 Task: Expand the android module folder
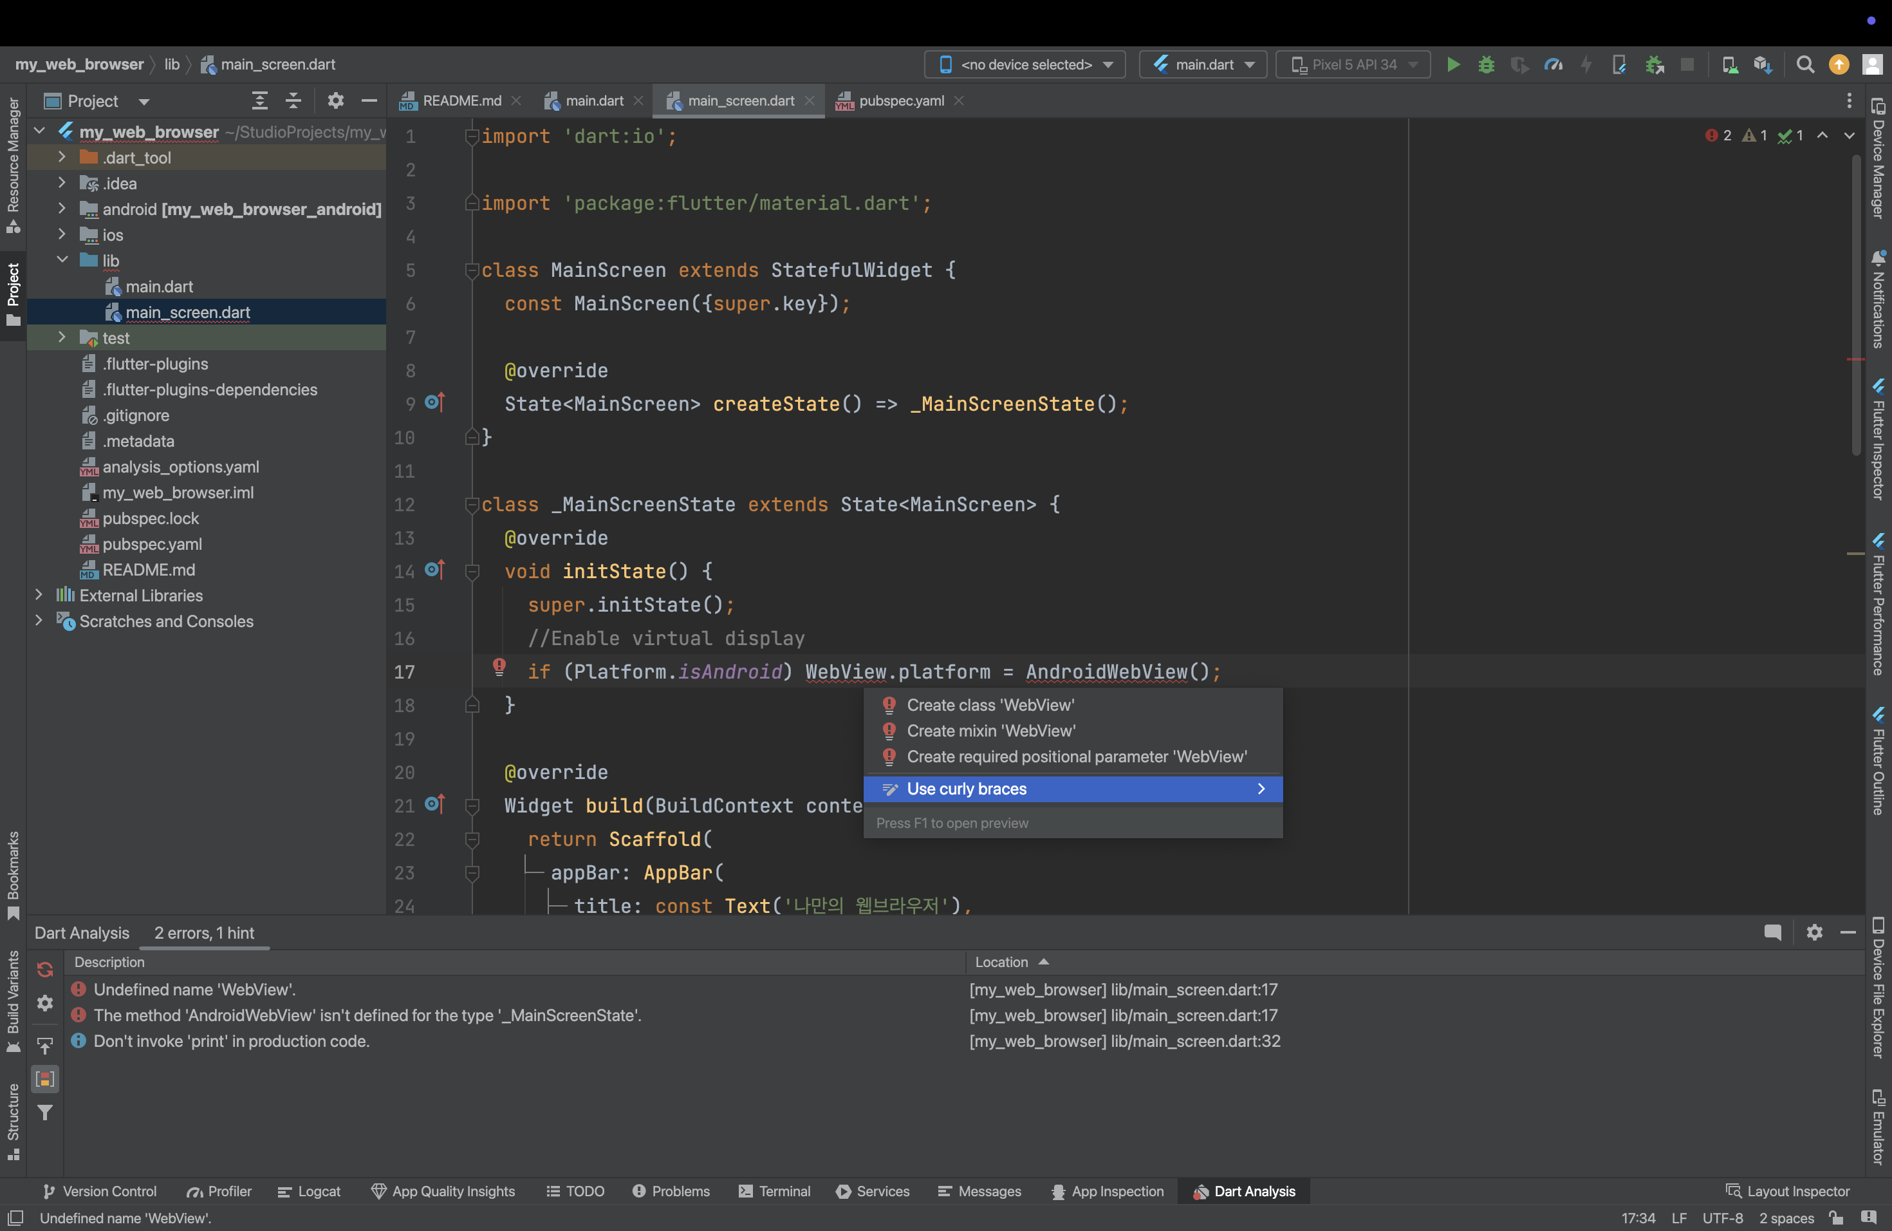click(62, 209)
